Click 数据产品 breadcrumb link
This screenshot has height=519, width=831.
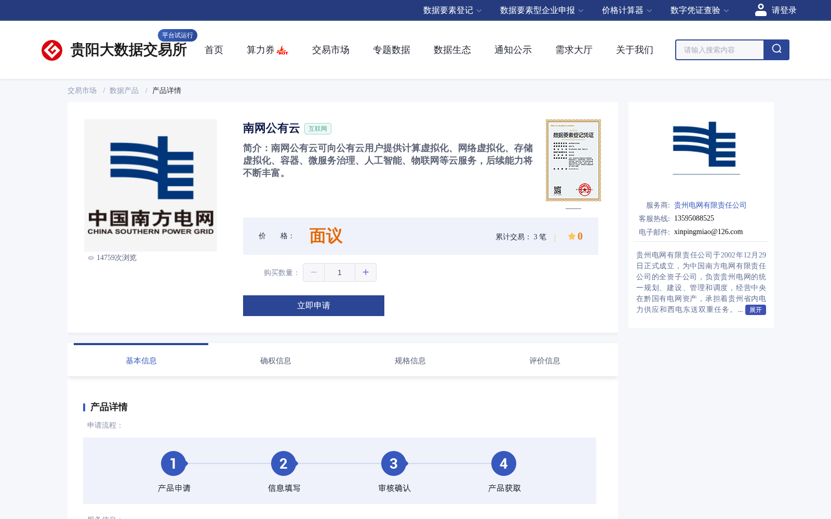pyautogui.click(x=124, y=91)
